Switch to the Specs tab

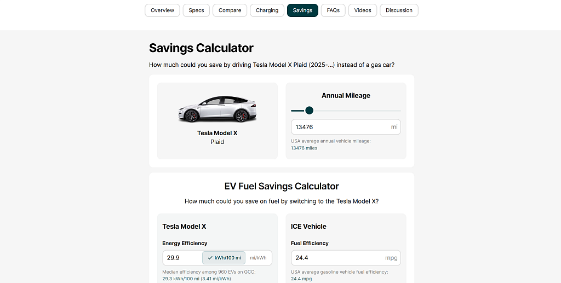click(x=196, y=10)
